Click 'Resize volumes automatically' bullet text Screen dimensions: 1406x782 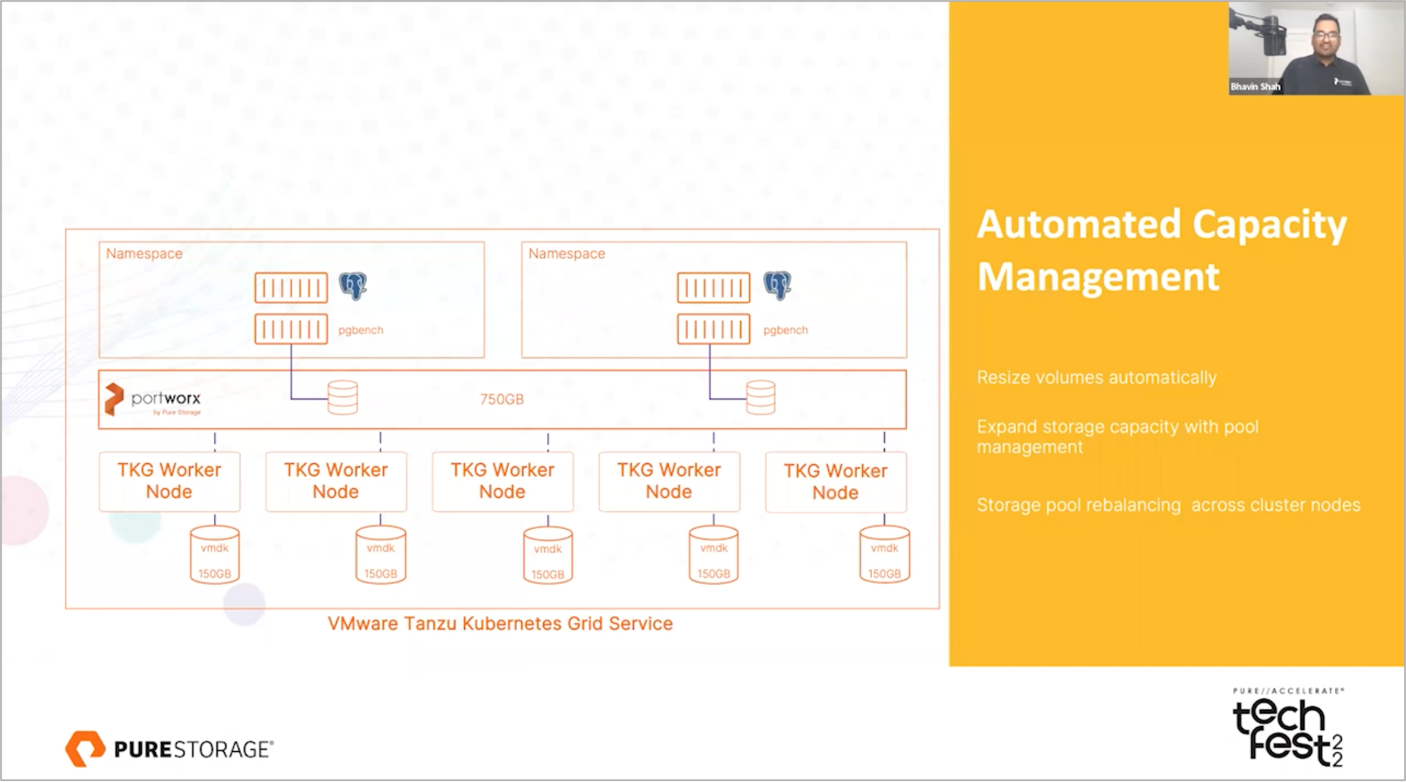1097,377
